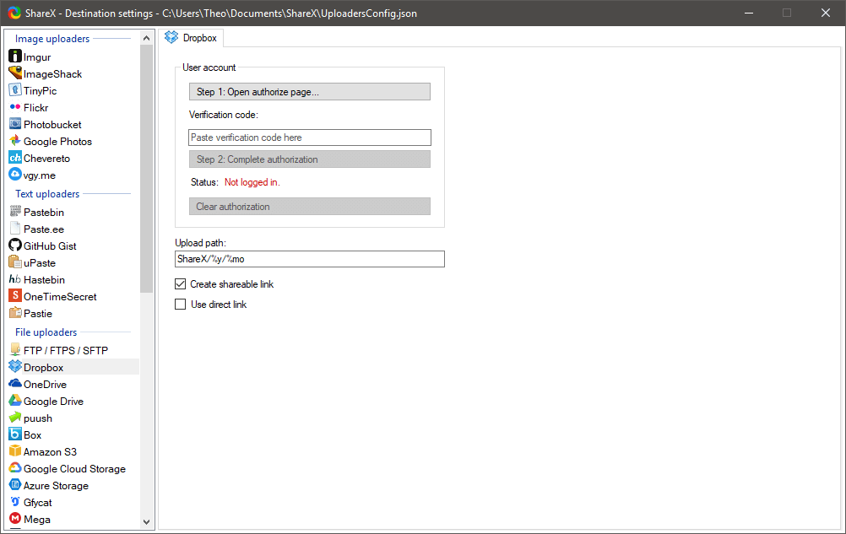The image size is (846, 534).
Task: Select the Box icon
Action: (15, 434)
